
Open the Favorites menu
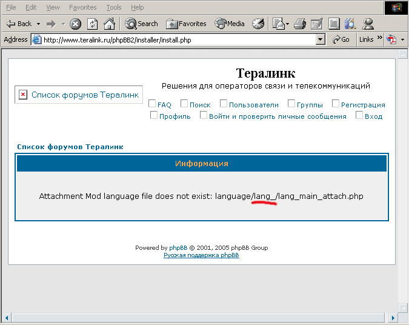[x=82, y=7]
